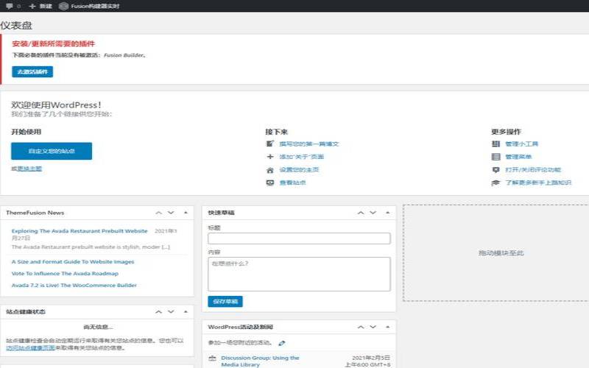Image resolution: width=589 pixels, height=368 pixels.
Task: Move Quick Draft panel down
Action: [373, 213]
